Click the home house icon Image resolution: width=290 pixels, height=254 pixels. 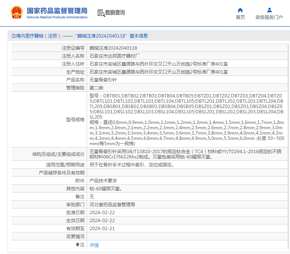pos(240,10)
